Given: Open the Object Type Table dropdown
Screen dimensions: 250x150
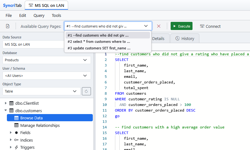Looking at the screenshot, I should click(x=42, y=91).
